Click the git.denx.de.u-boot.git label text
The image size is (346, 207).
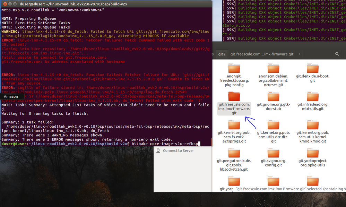click(x=312, y=78)
